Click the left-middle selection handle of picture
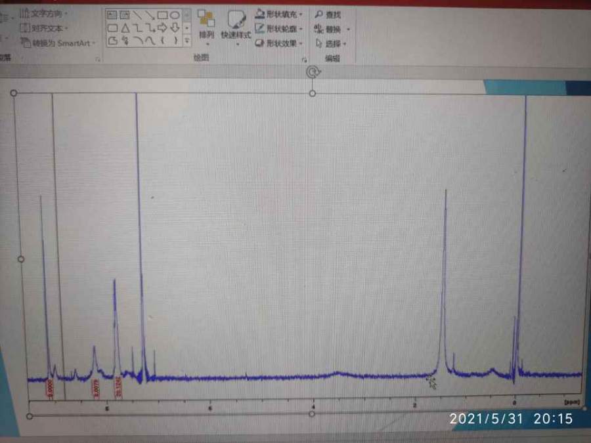This screenshot has width=591, height=443. [x=21, y=259]
